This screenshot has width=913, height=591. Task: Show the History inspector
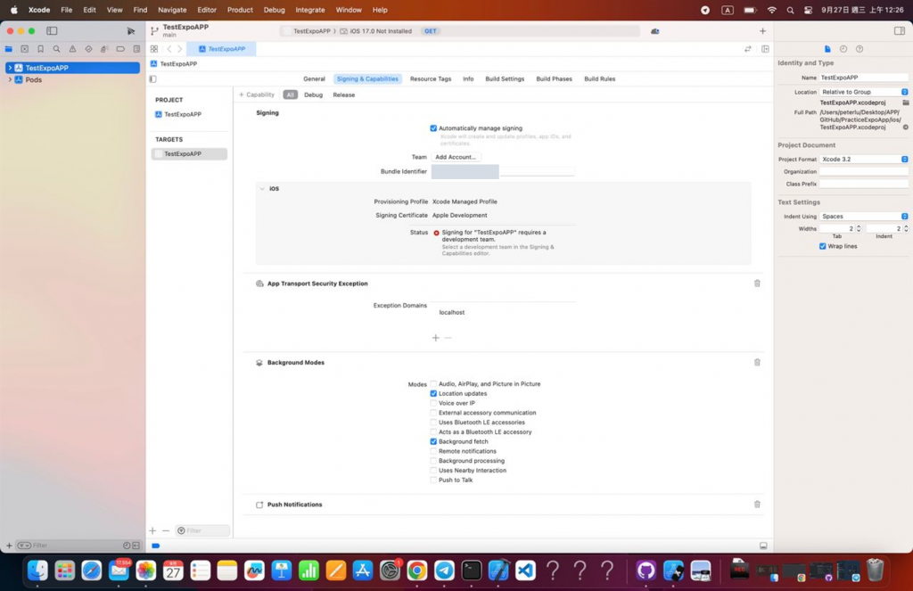(843, 49)
